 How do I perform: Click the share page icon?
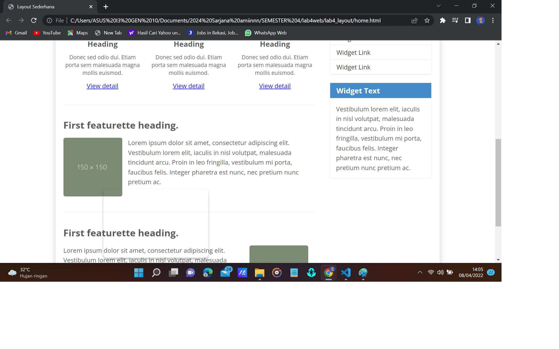[x=415, y=20]
